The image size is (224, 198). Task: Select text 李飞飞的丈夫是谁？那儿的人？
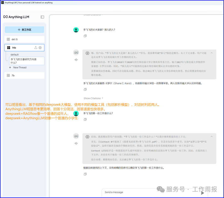99,30
